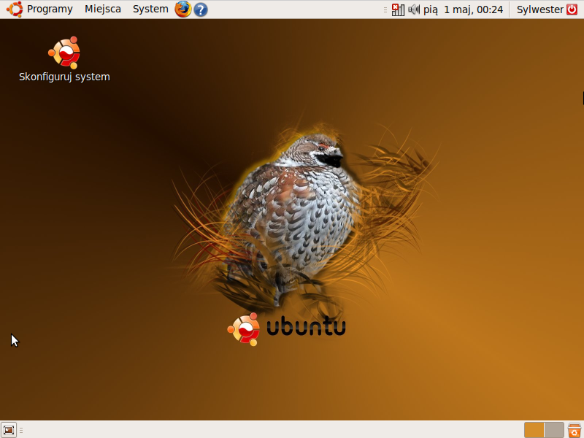Viewport: 584px width, 438px height.
Task: Click the network connection status icon
Action: [398, 9]
